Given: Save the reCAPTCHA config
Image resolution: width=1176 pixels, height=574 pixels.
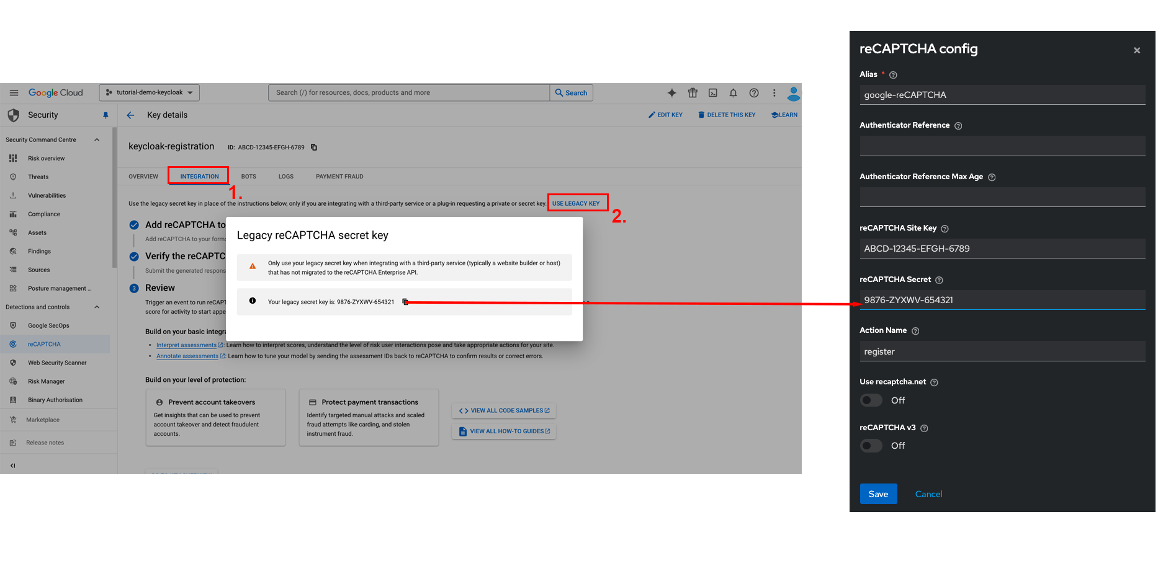Looking at the screenshot, I should [x=878, y=494].
